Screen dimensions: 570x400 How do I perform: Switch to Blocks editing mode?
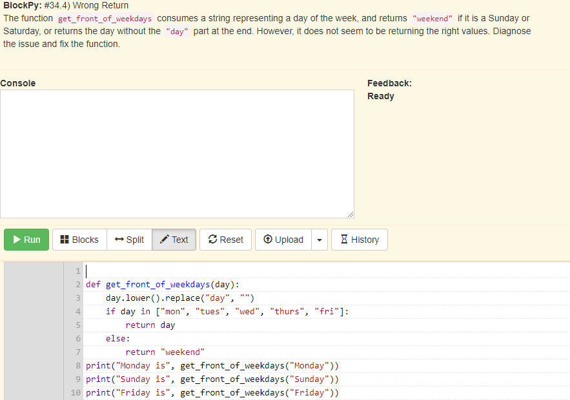point(79,240)
